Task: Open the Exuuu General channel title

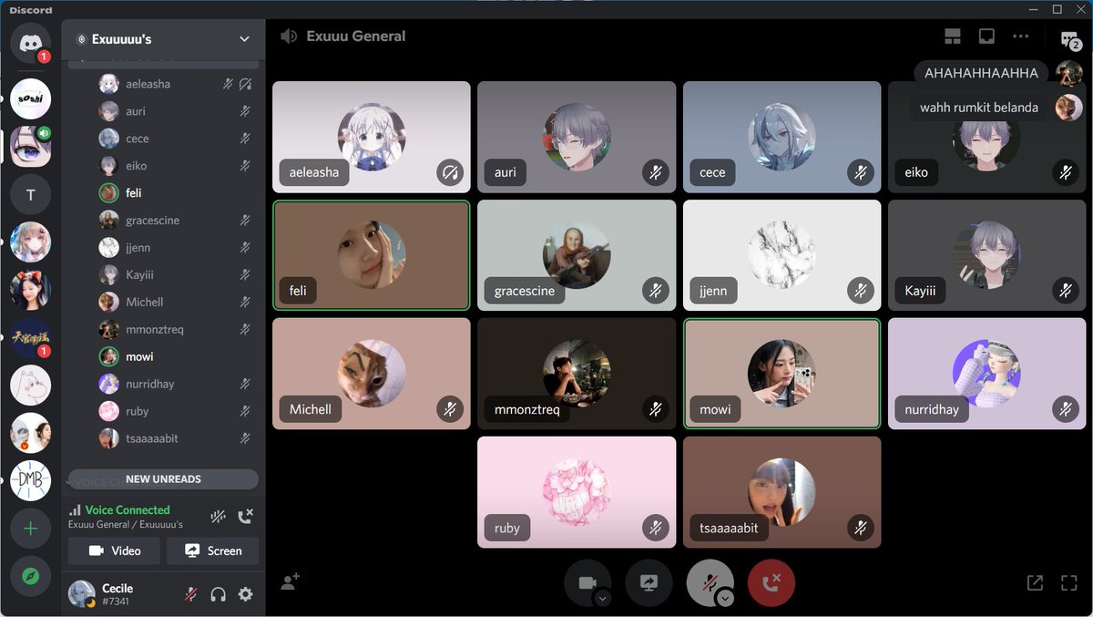Action: (356, 36)
